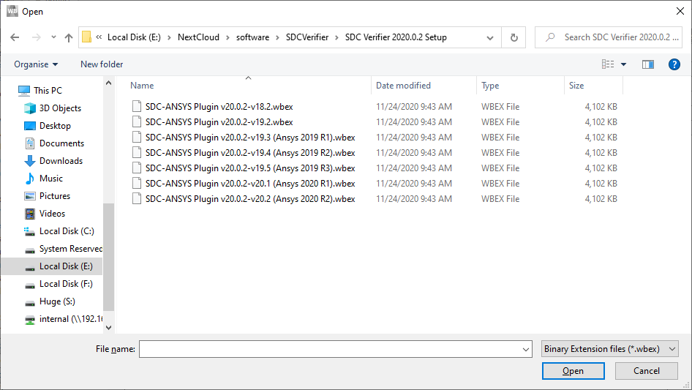Change view layout icon
692x390 pixels.
pyautogui.click(x=608, y=64)
